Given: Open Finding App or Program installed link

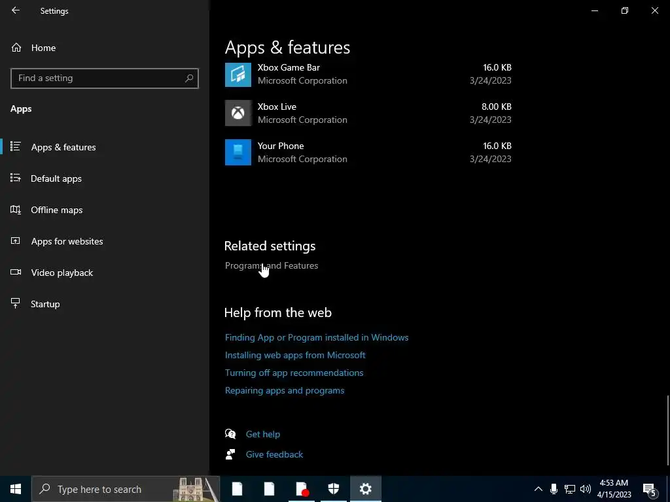Looking at the screenshot, I should click(x=317, y=337).
